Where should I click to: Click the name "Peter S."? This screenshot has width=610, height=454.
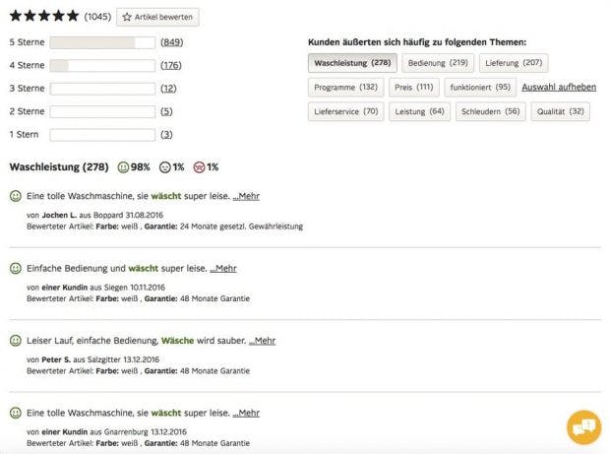[x=56, y=359]
